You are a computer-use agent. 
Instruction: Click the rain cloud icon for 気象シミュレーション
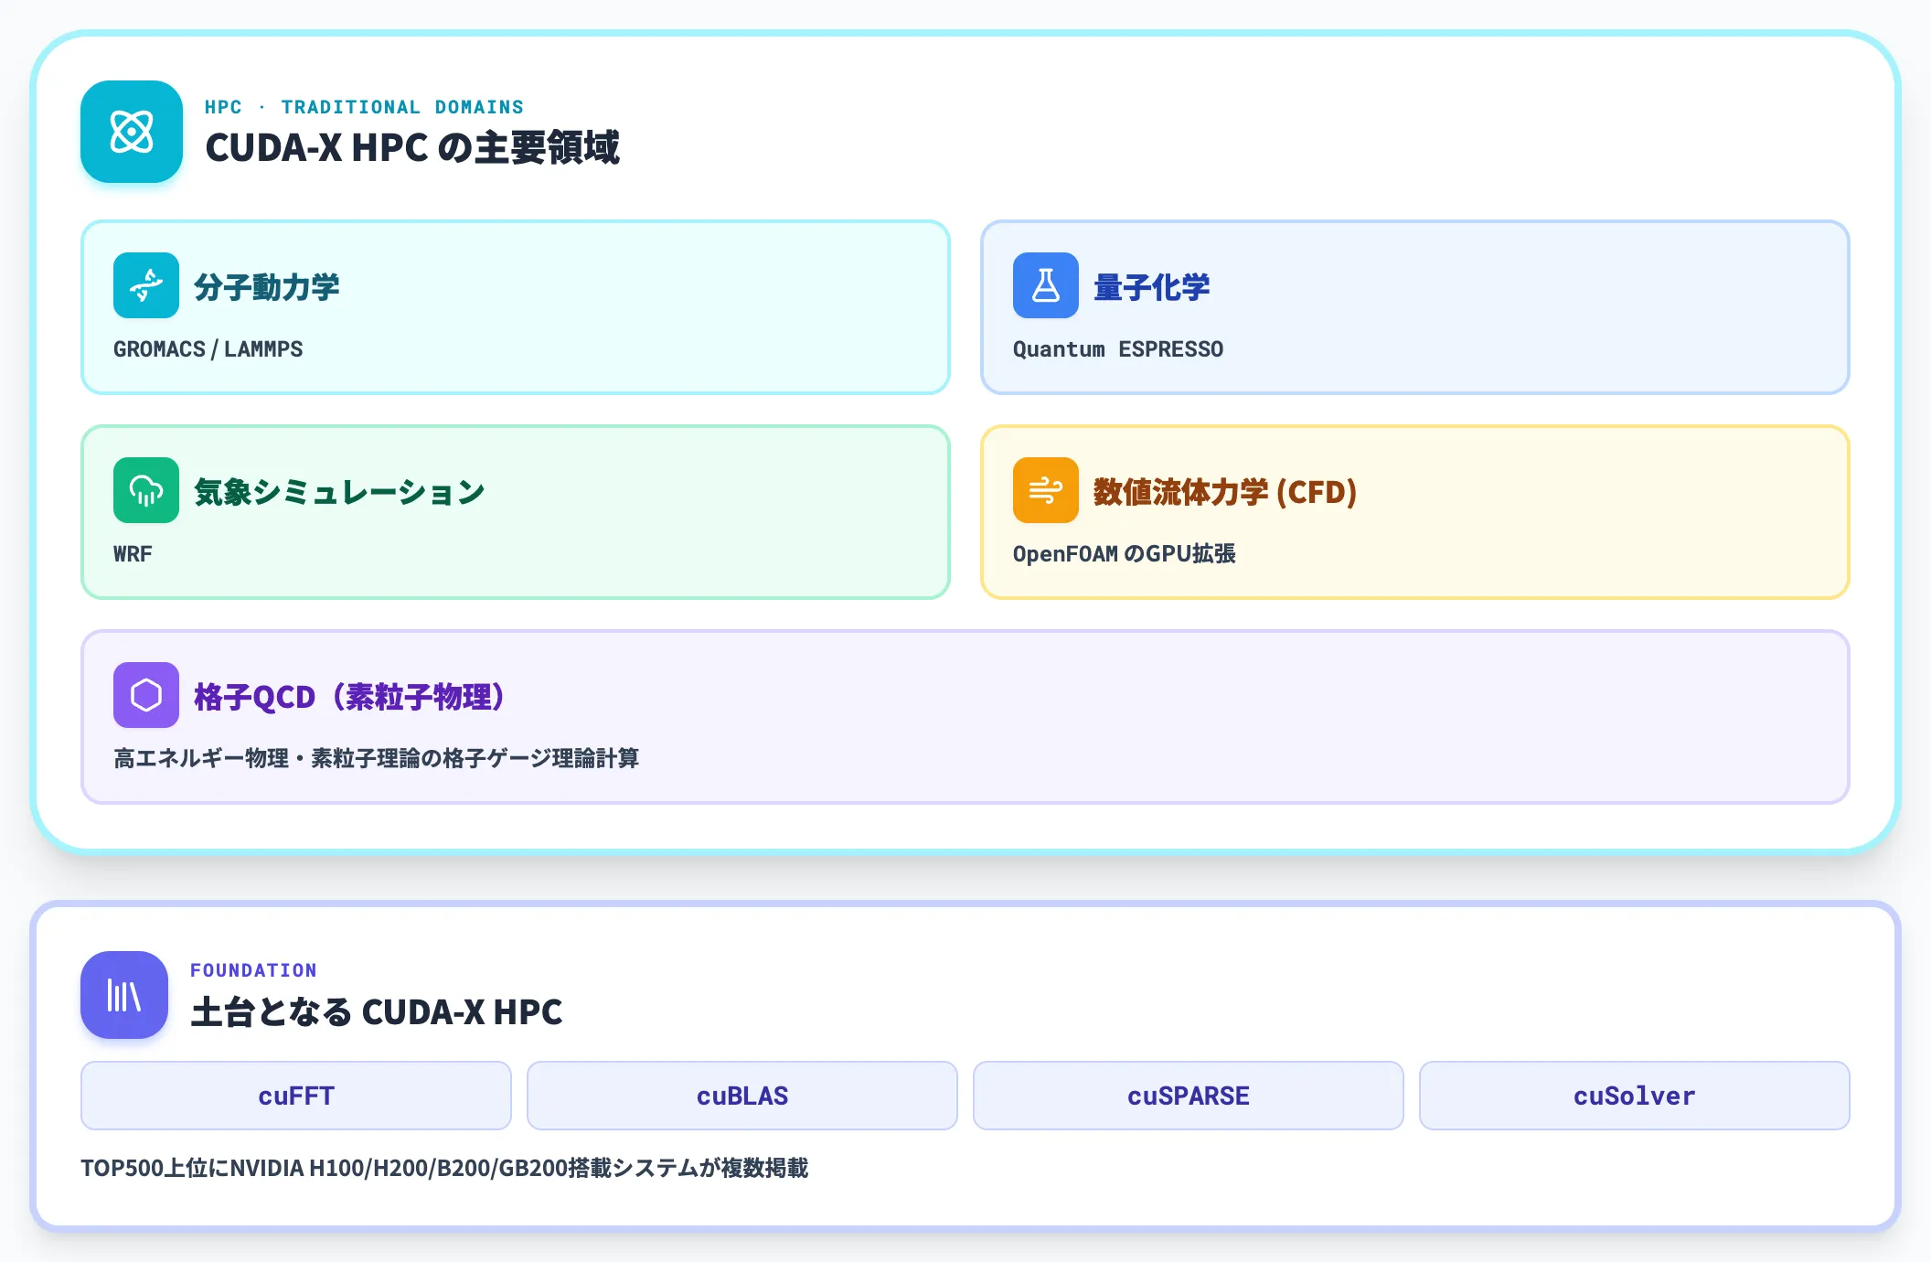pos(146,490)
